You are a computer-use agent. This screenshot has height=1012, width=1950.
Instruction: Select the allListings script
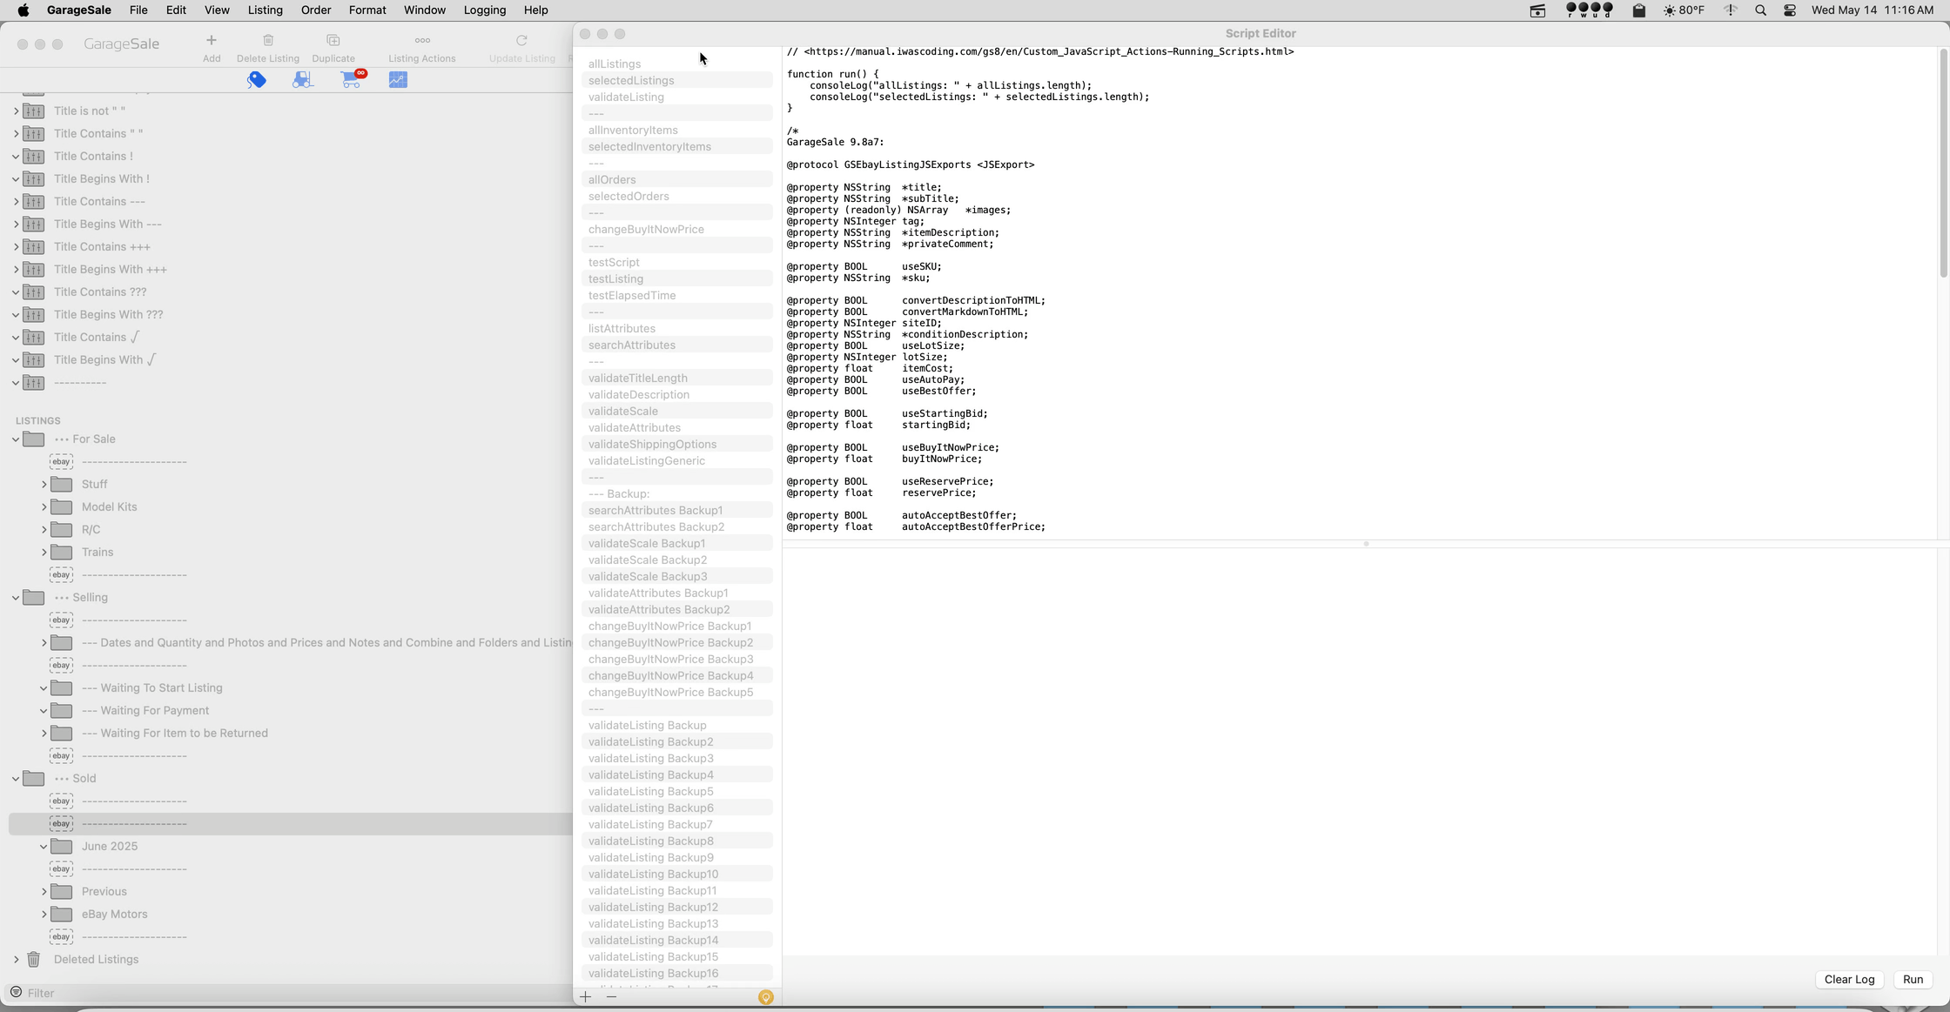tap(677, 64)
